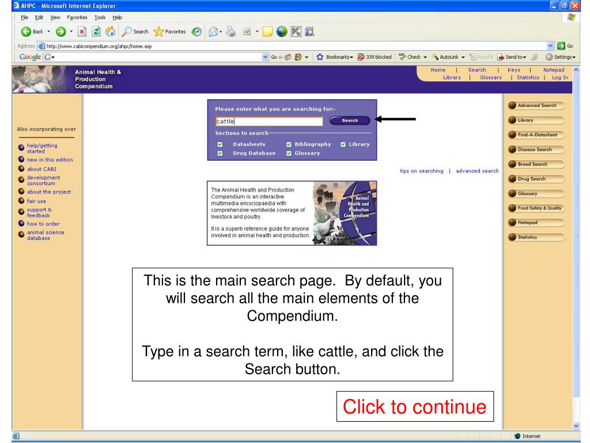Click the spell Check icon on Google toolbar
This screenshot has width=590, height=443.
[402, 57]
